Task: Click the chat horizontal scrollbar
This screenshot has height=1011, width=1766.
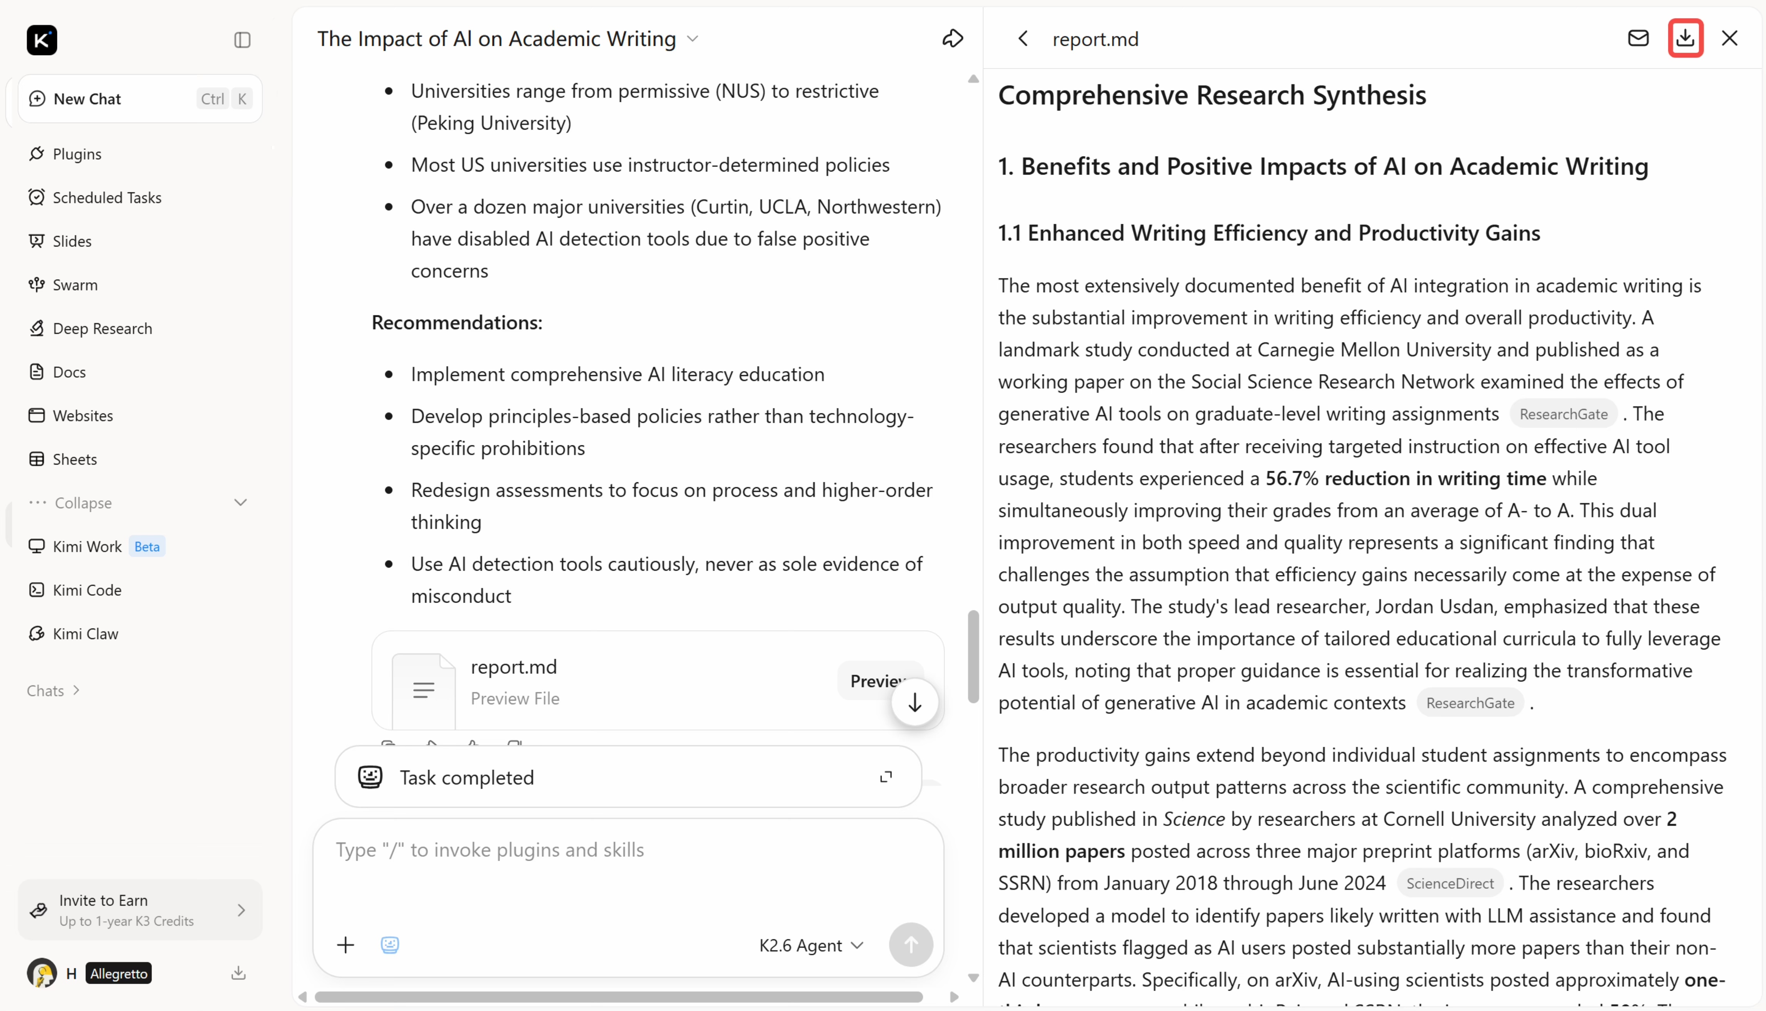Action: (x=618, y=996)
